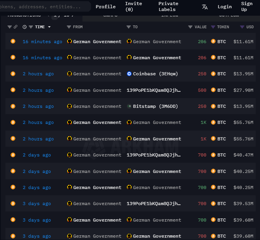Open 3 days ago timestamp in $39.53M row
Screen dimensions: 260x240
coord(37,204)
